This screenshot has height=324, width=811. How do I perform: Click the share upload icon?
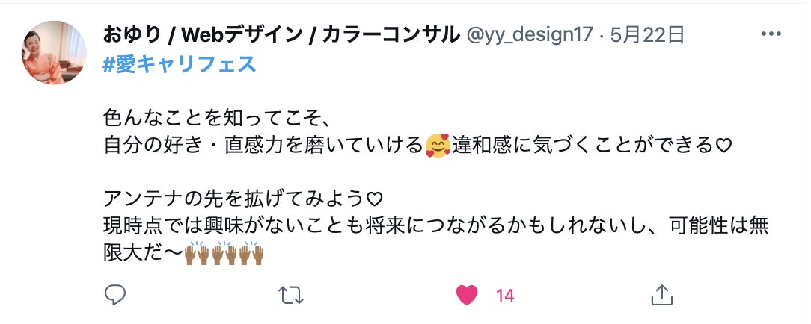click(661, 296)
